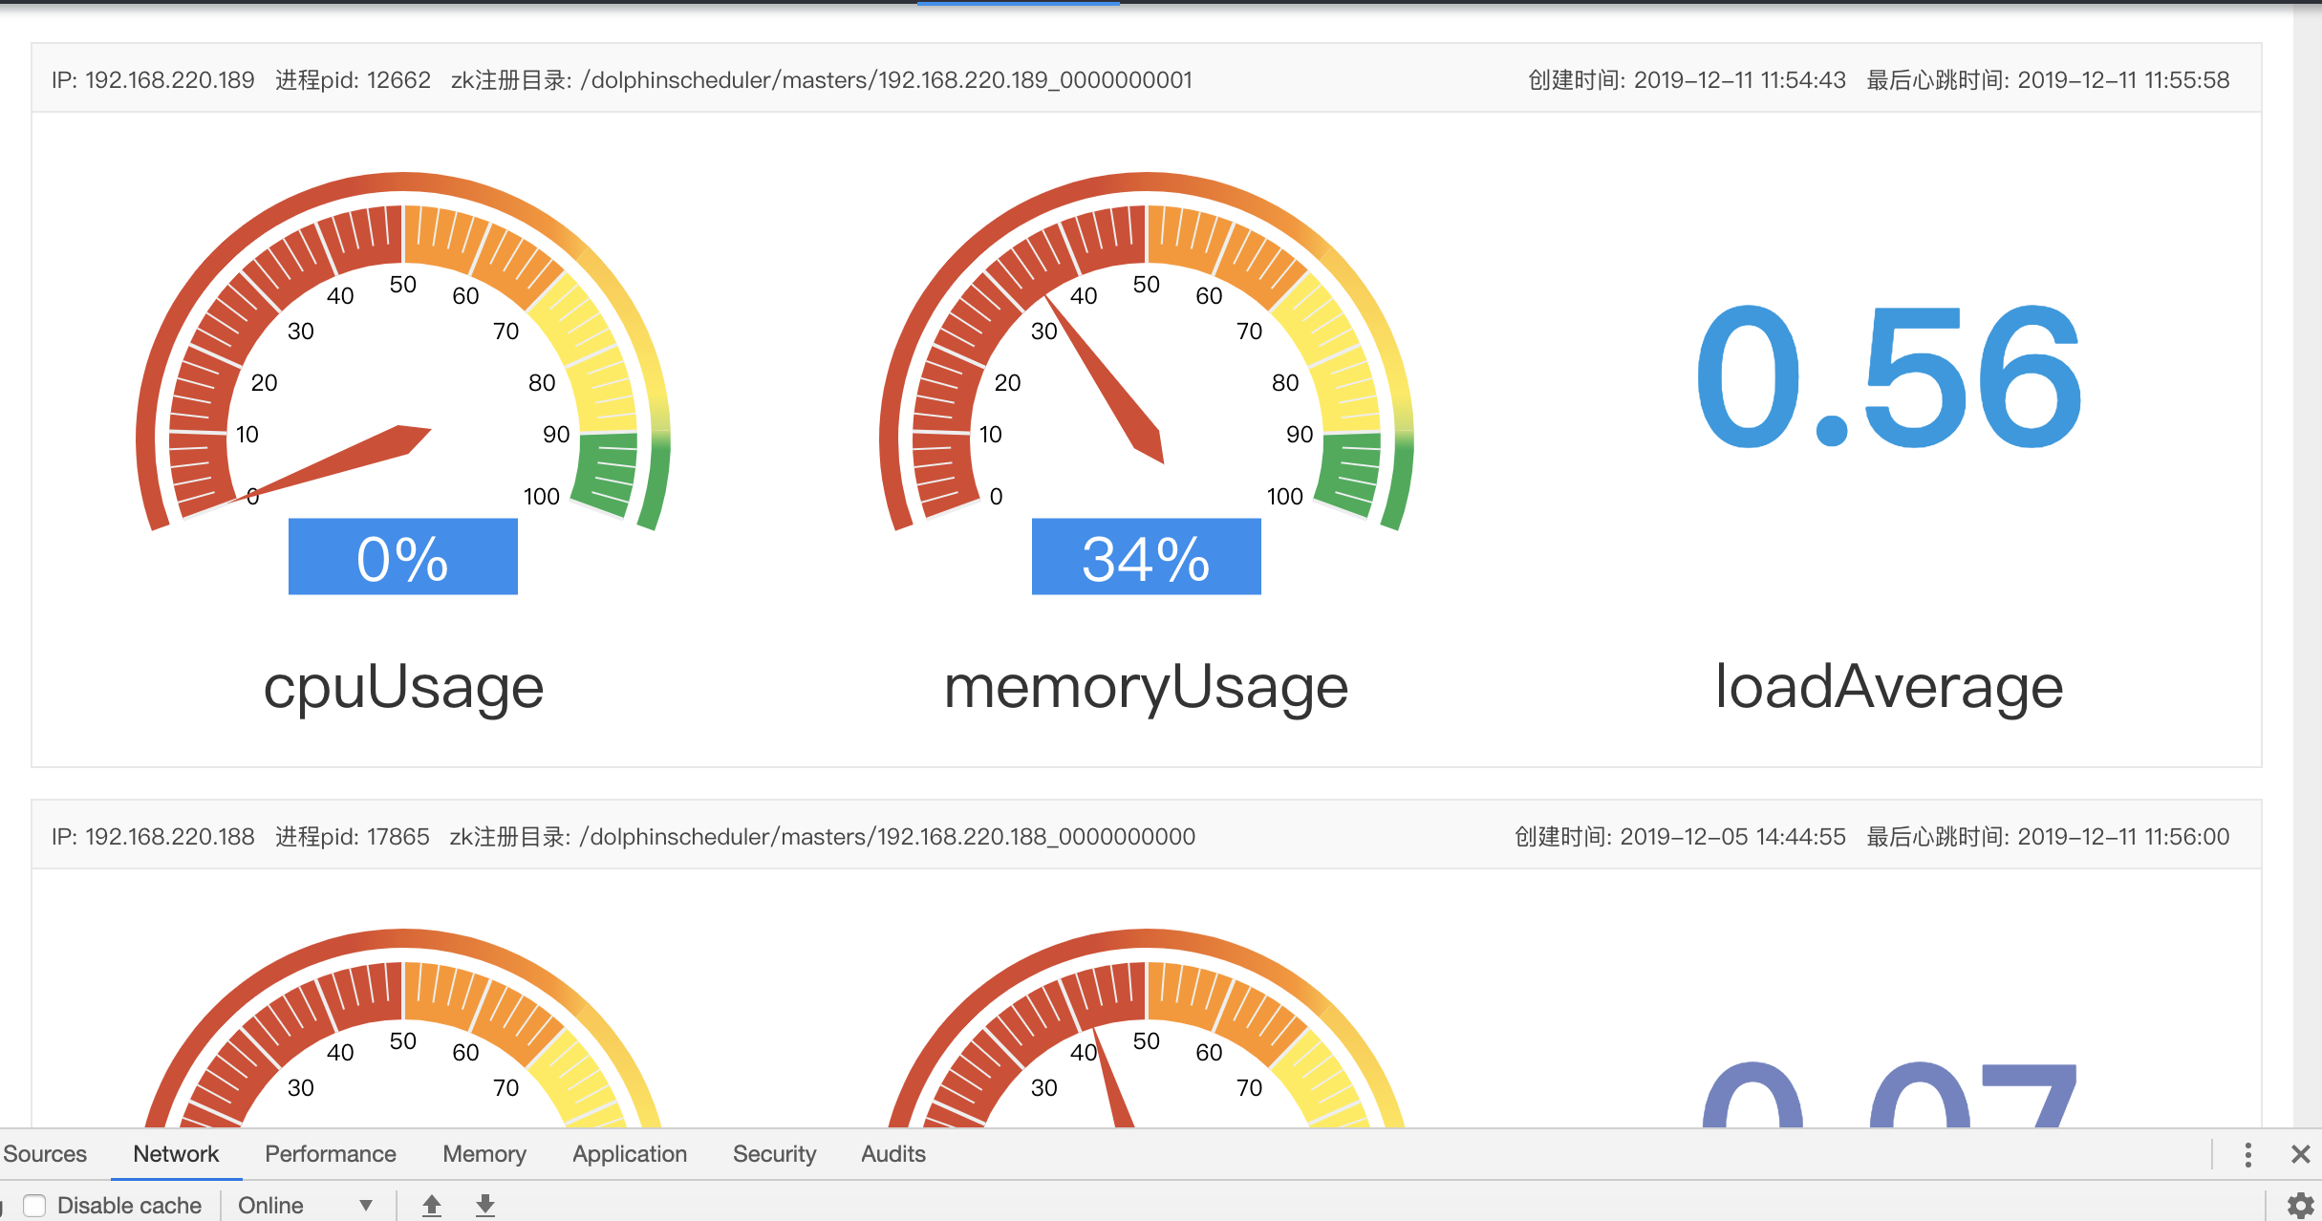Click the IP: 192.168.220.188 text

(153, 837)
